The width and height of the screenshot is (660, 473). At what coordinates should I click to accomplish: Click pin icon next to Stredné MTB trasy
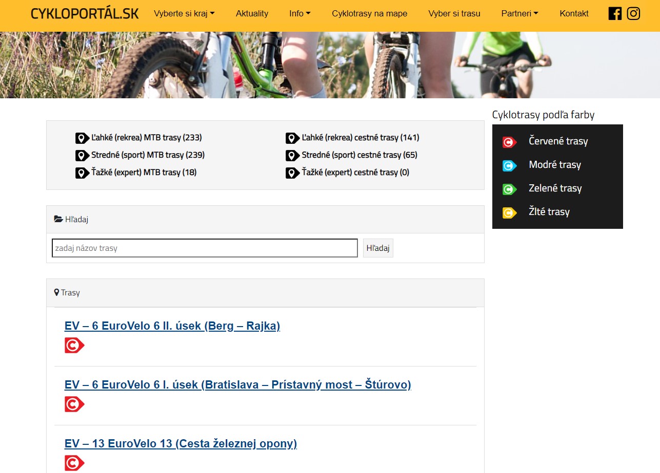point(82,156)
